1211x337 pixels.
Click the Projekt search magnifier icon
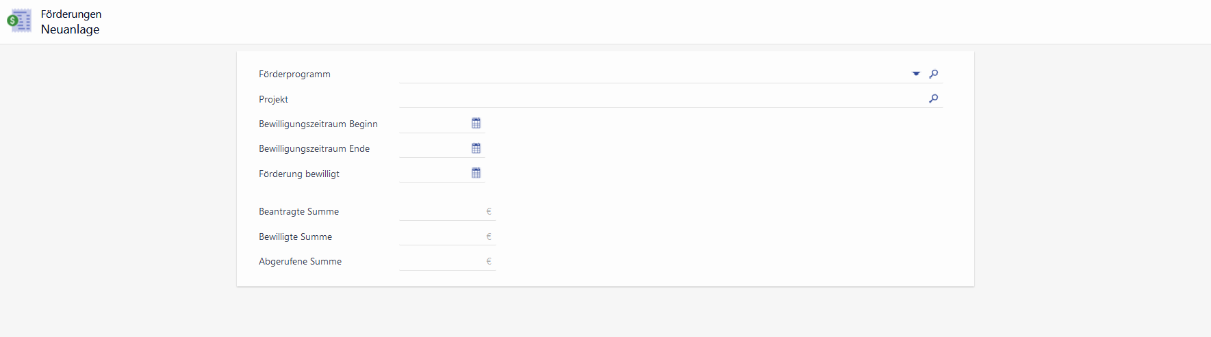(933, 98)
